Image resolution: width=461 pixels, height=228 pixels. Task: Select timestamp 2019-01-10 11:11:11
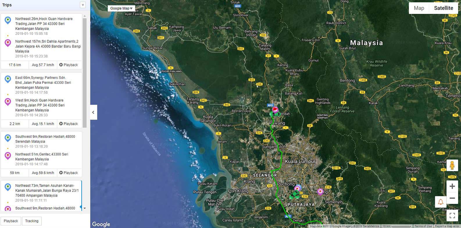[x=31, y=200]
